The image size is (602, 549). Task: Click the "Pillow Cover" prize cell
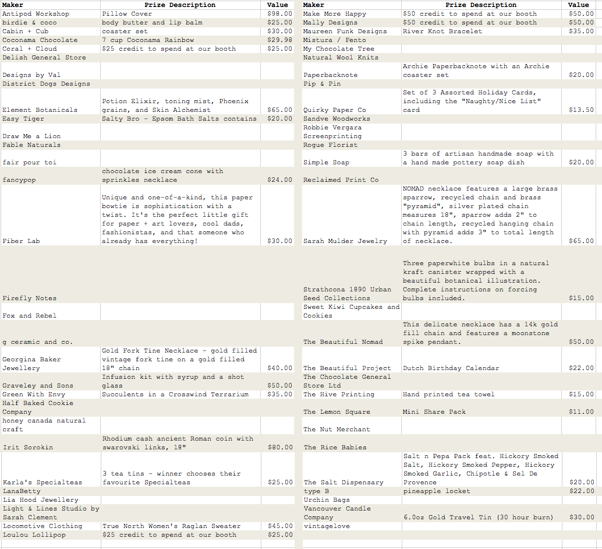180,14
